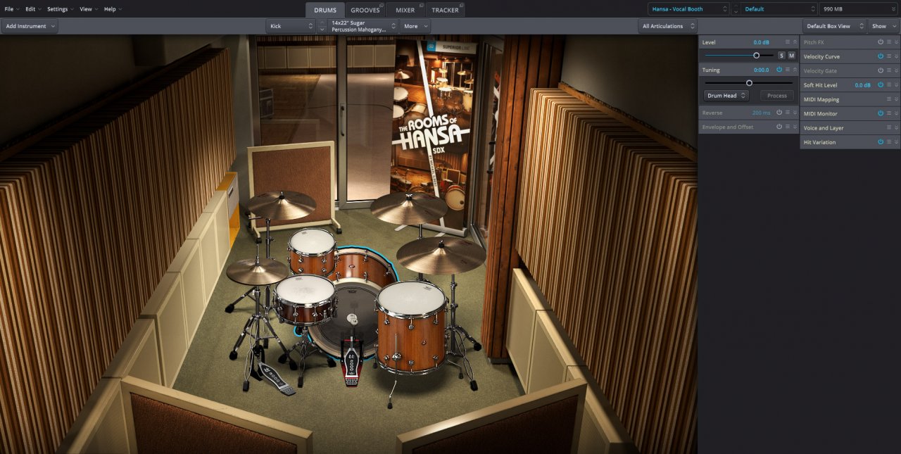The width and height of the screenshot is (901, 454).
Task: Expand the Pitch FX section
Action: pos(897,42)
